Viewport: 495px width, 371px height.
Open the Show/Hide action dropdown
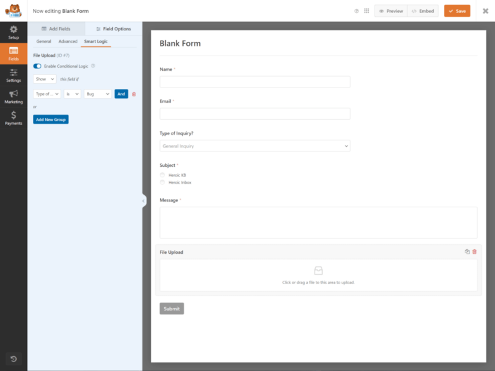(45, 79)
